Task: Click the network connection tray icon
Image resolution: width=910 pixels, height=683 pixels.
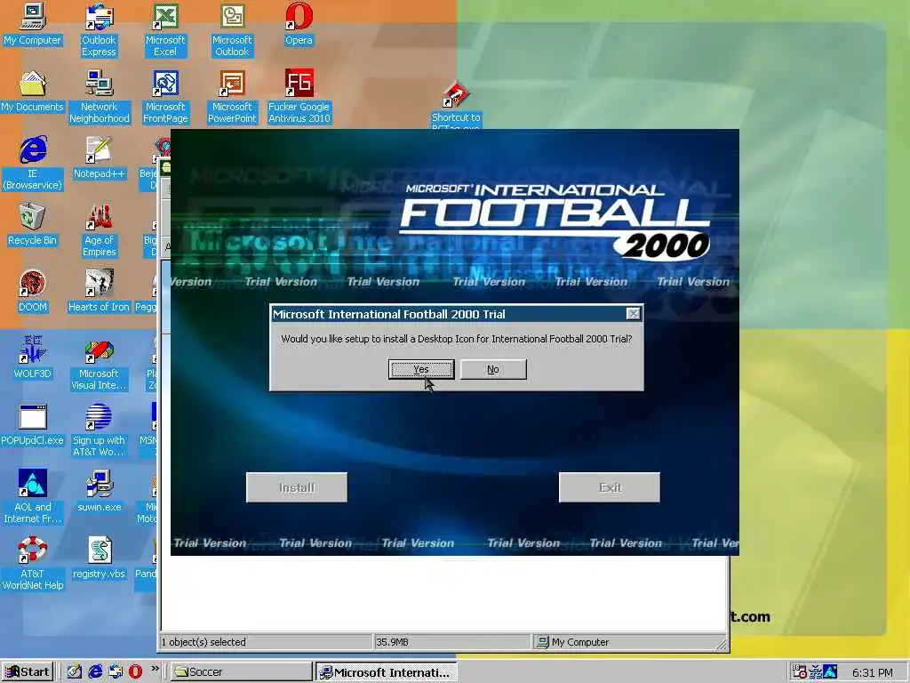Action: [x=816, y=672]
